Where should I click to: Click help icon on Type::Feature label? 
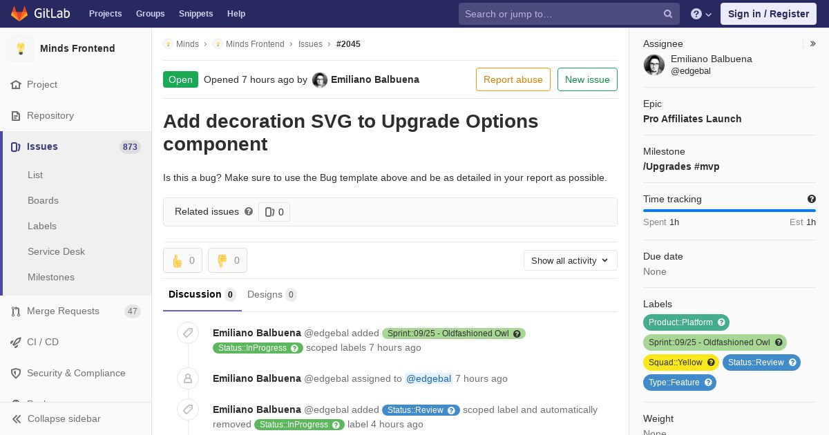708,383
